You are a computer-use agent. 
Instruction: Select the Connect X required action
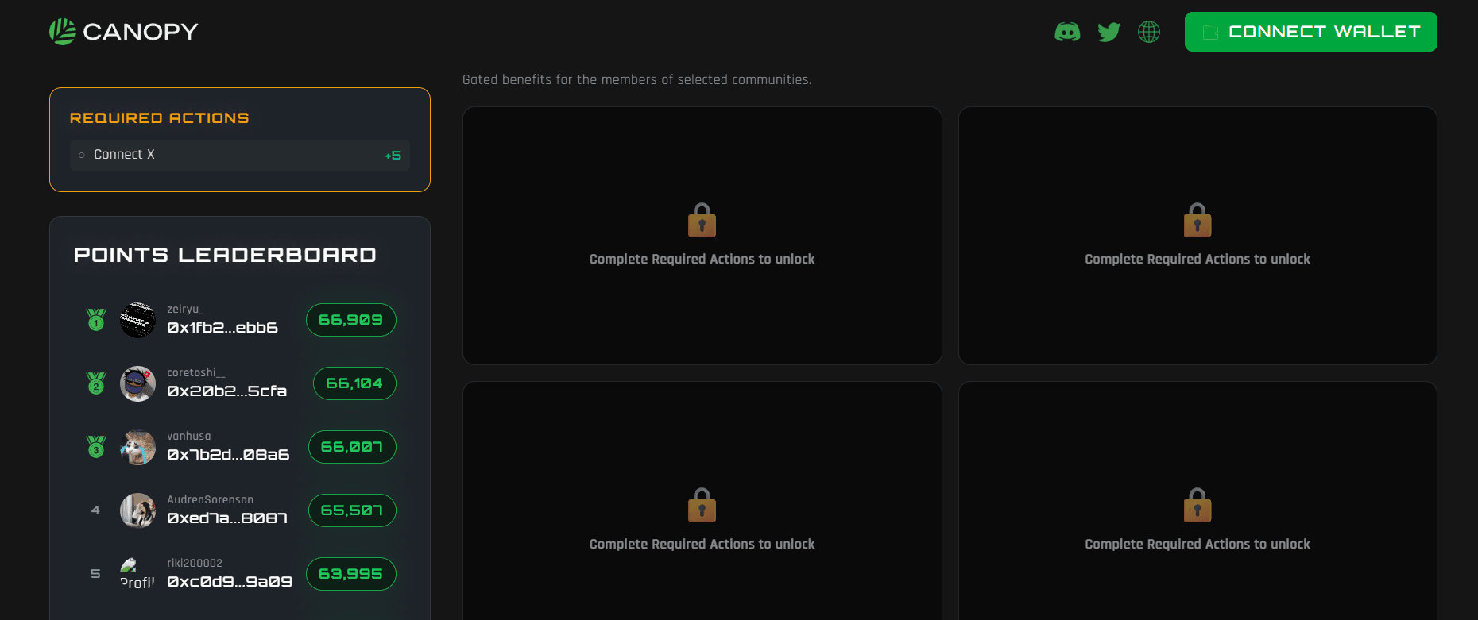240,155
